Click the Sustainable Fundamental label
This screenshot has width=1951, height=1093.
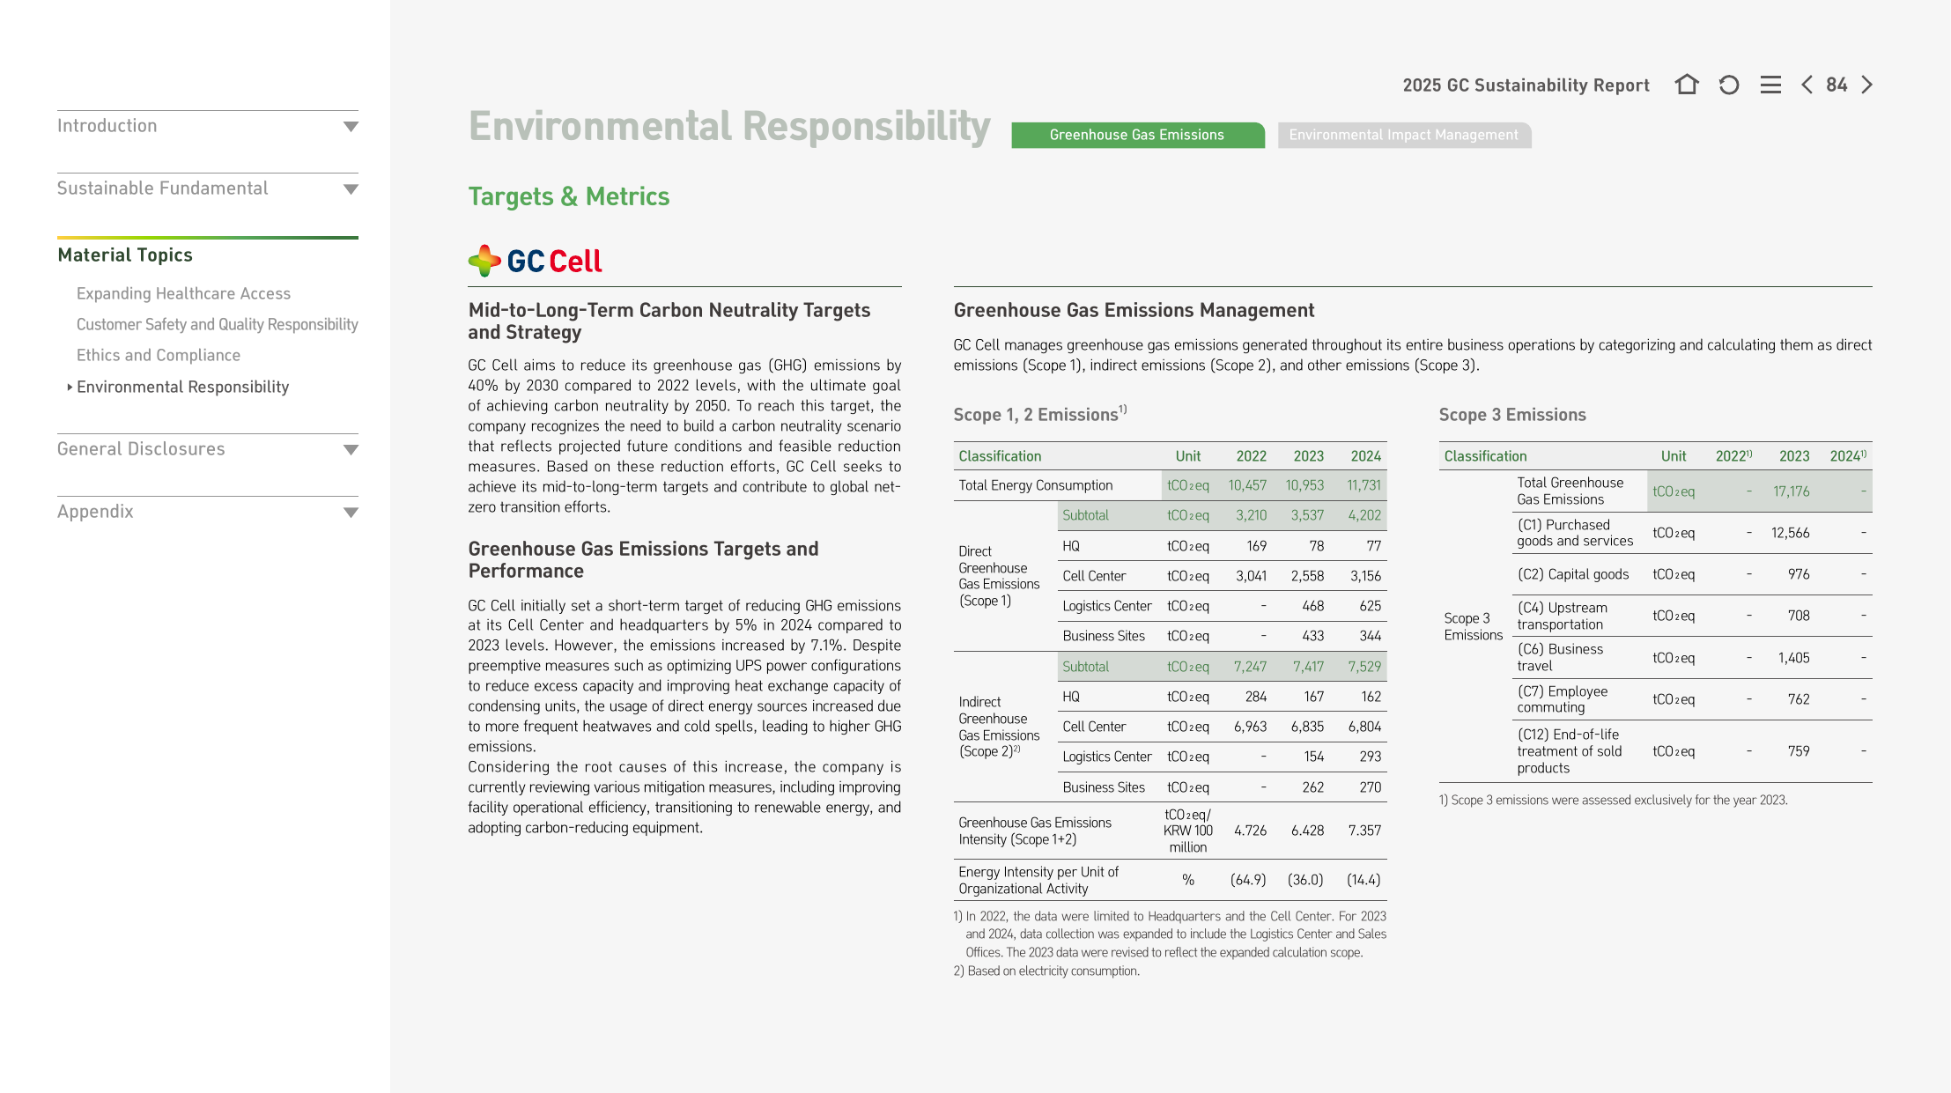point(163,188)
